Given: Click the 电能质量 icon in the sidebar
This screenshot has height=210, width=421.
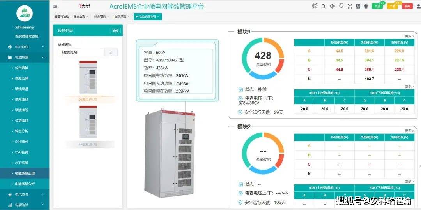Looking at the screenshot, I should [x=10, y=57].
